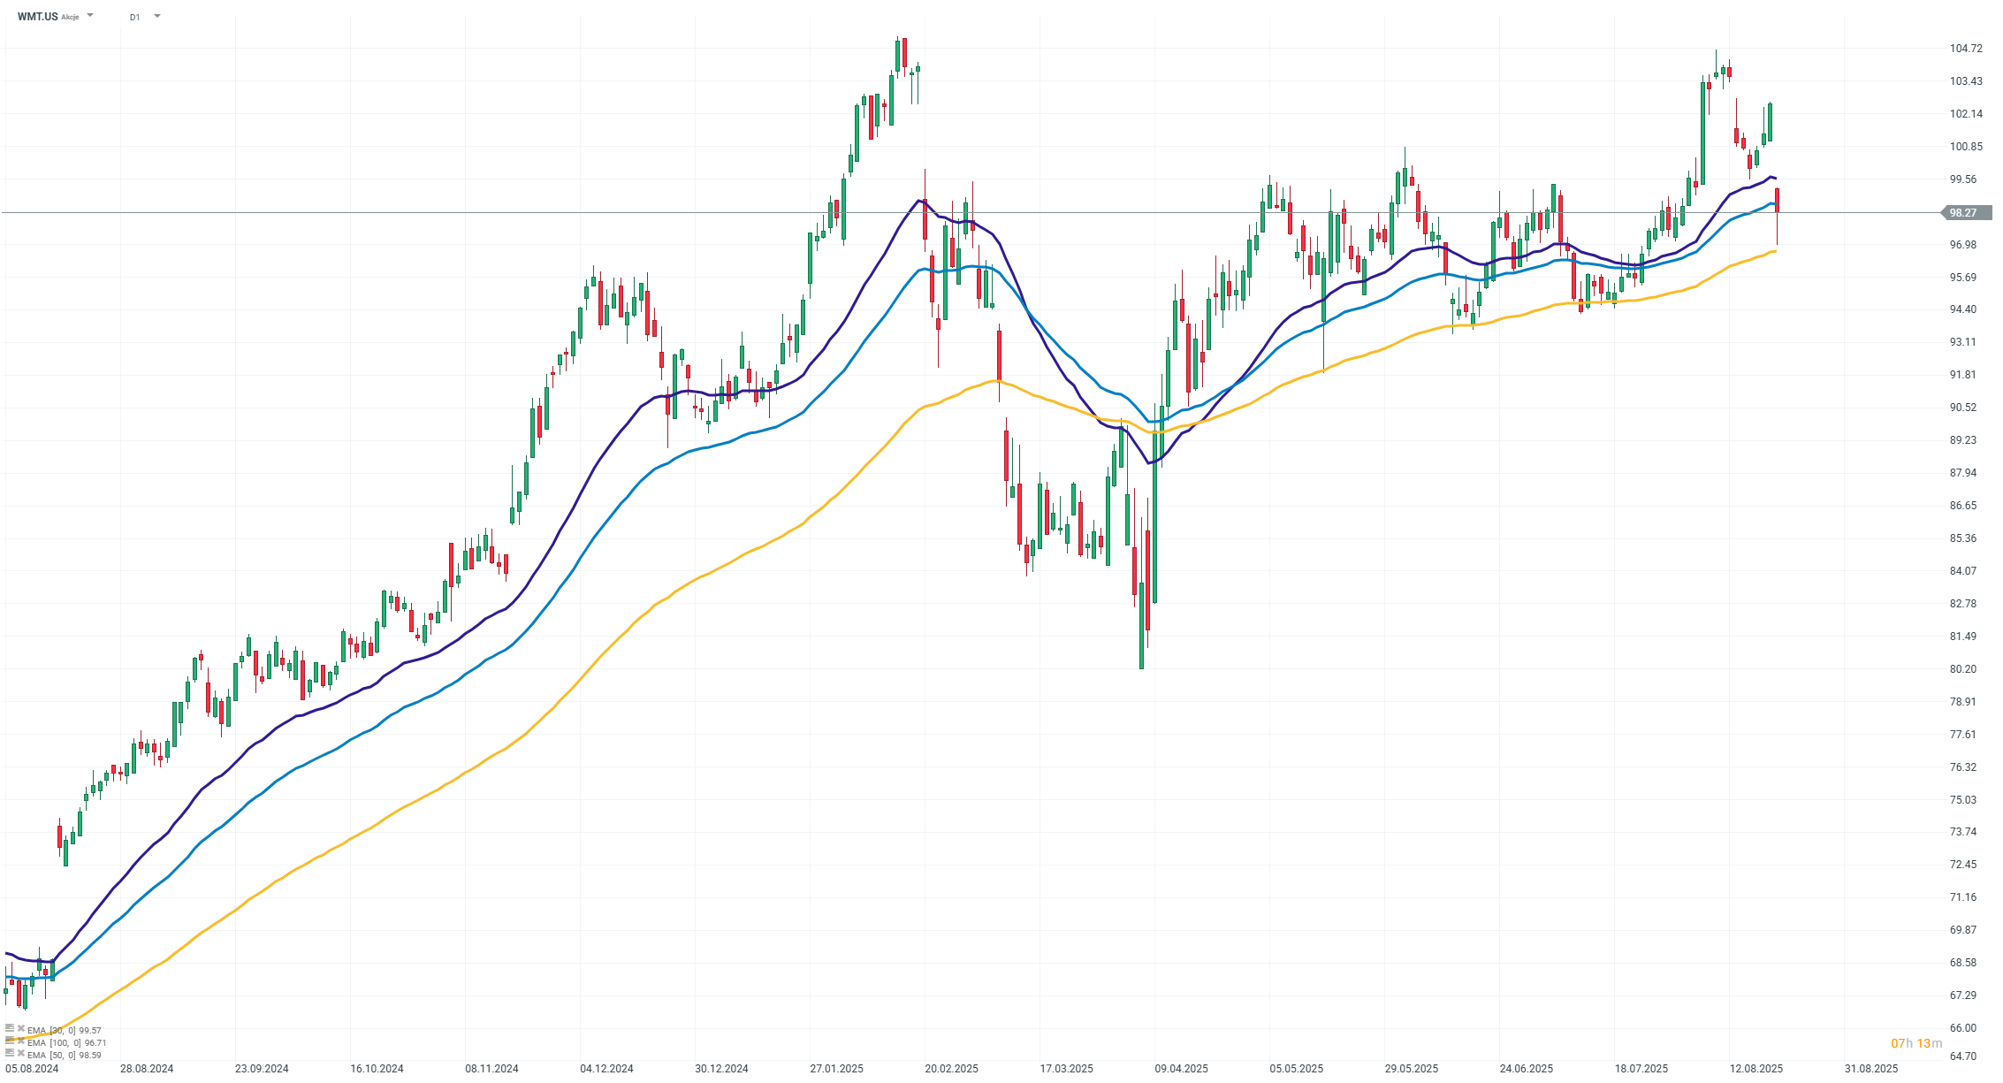Click the Akcje instrument type label
The width and height of the screenshot is (2003, 1083).
coord(70,17)
